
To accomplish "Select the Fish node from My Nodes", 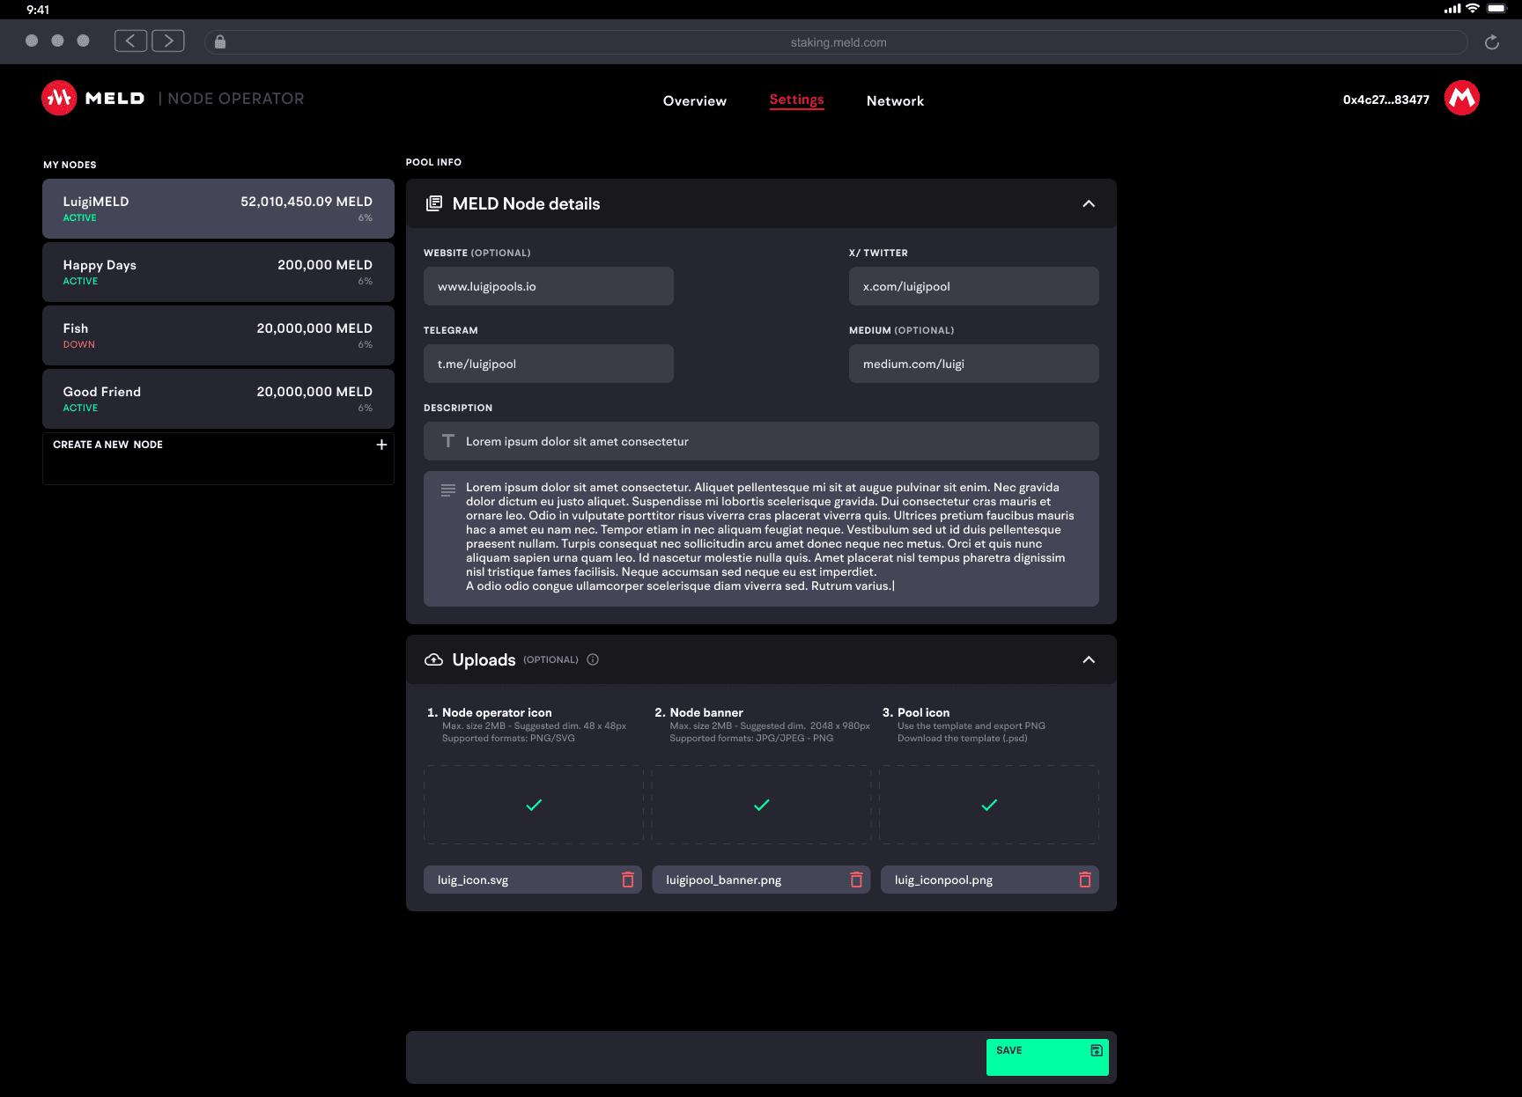I will pyautogui.click(x=218, y=335).
